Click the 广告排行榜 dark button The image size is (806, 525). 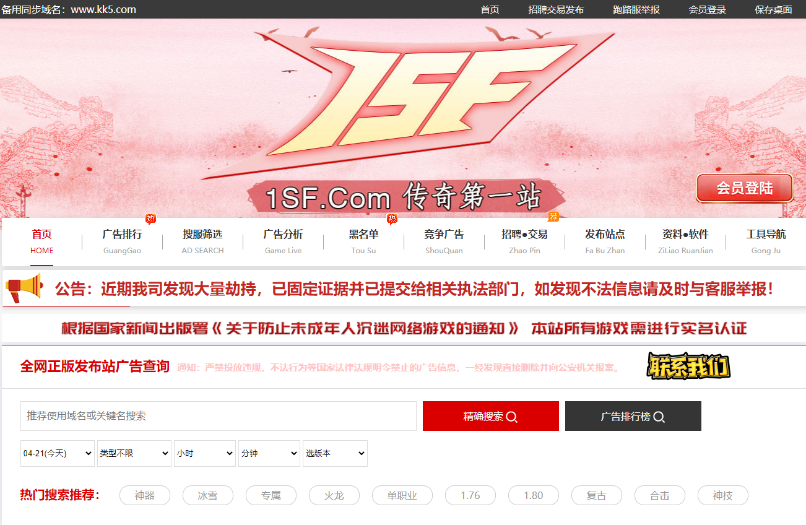(633, 416)
